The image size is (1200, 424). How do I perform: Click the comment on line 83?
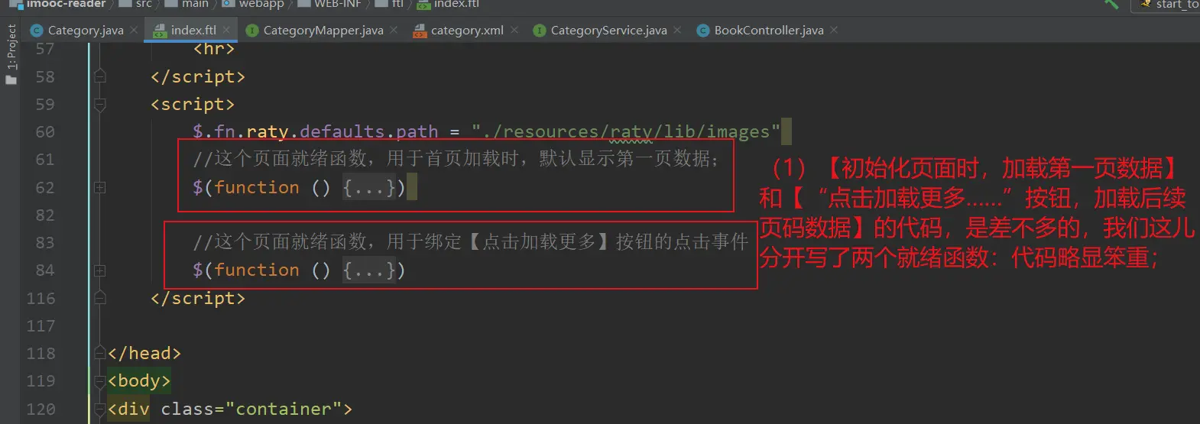click(471, 242)
